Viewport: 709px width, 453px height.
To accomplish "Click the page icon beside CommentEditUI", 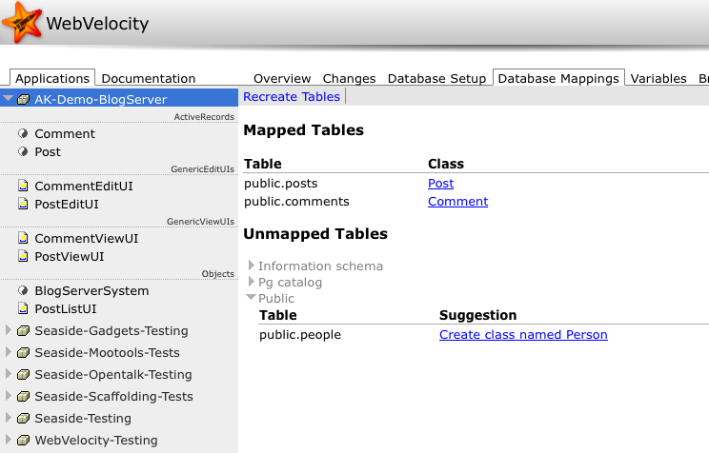I will [x=23, y=186].
